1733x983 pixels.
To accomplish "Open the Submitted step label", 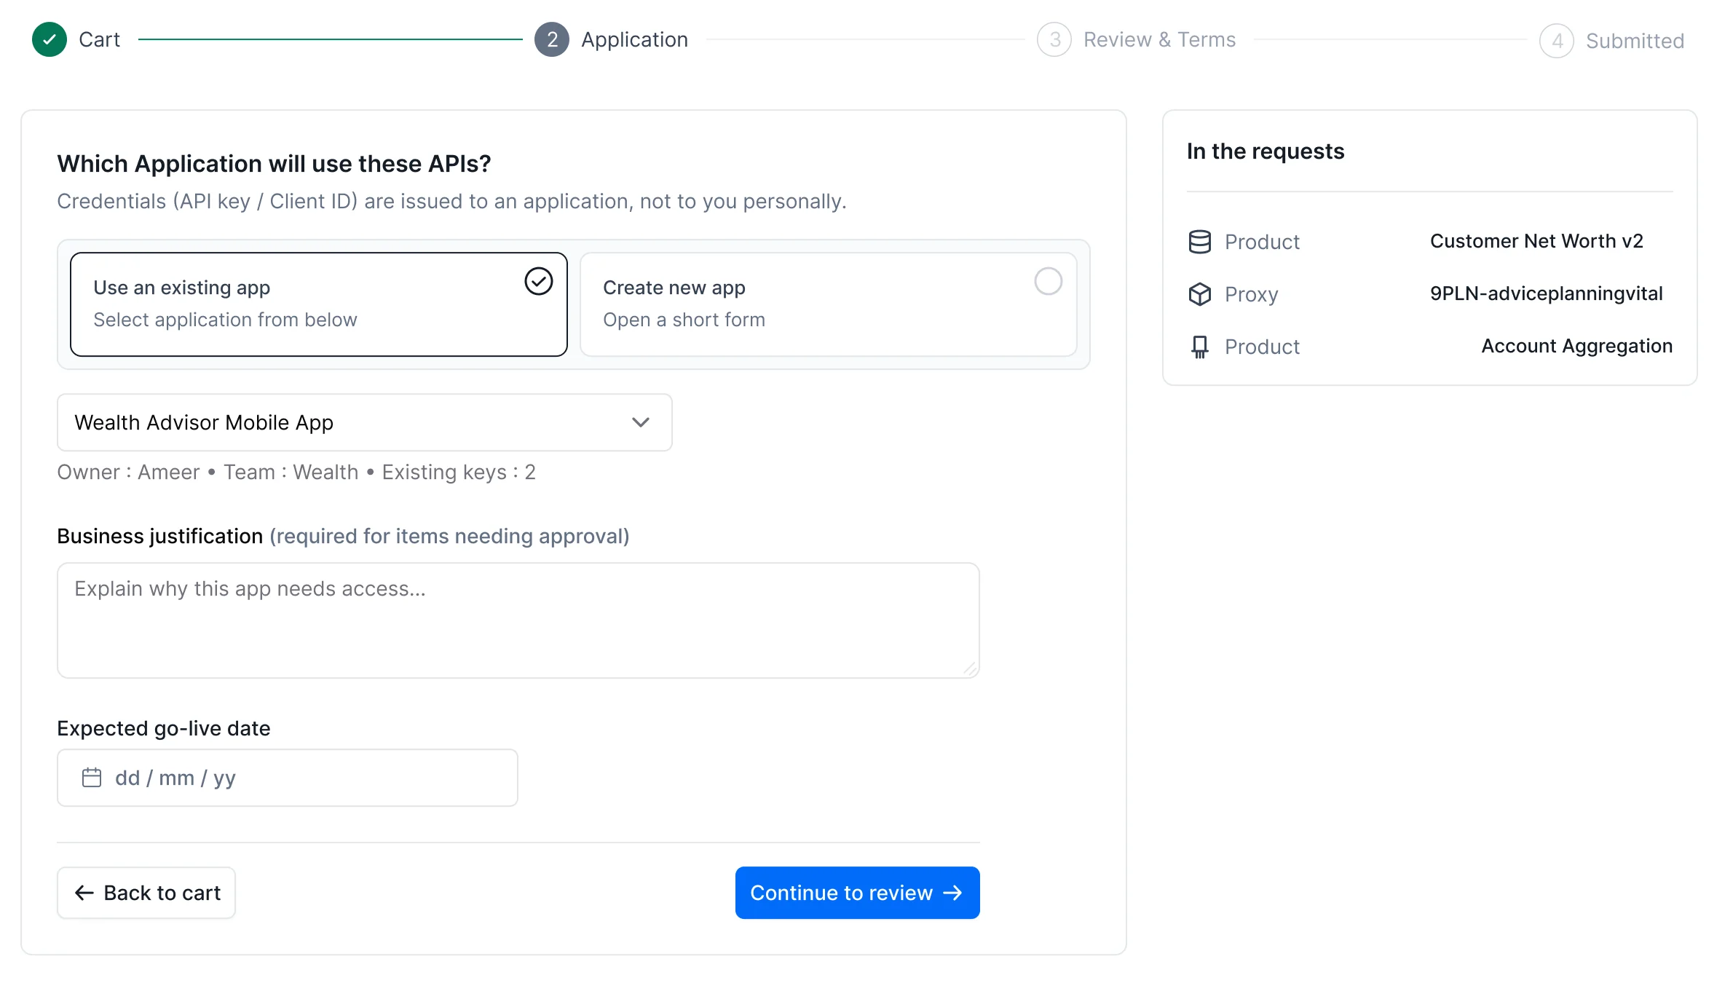I will click(1635, 41).
